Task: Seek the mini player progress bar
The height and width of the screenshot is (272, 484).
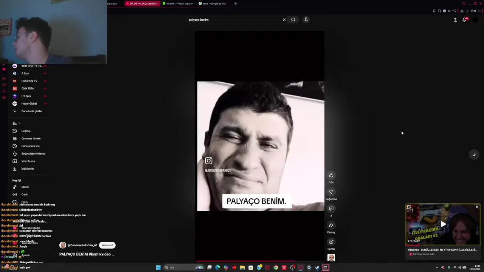Action: pyautogui.click(x=443, y=245)
